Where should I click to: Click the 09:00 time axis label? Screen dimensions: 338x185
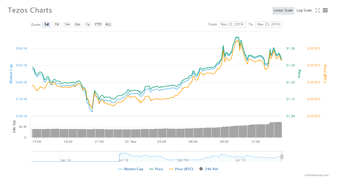(x=224, y=142)
